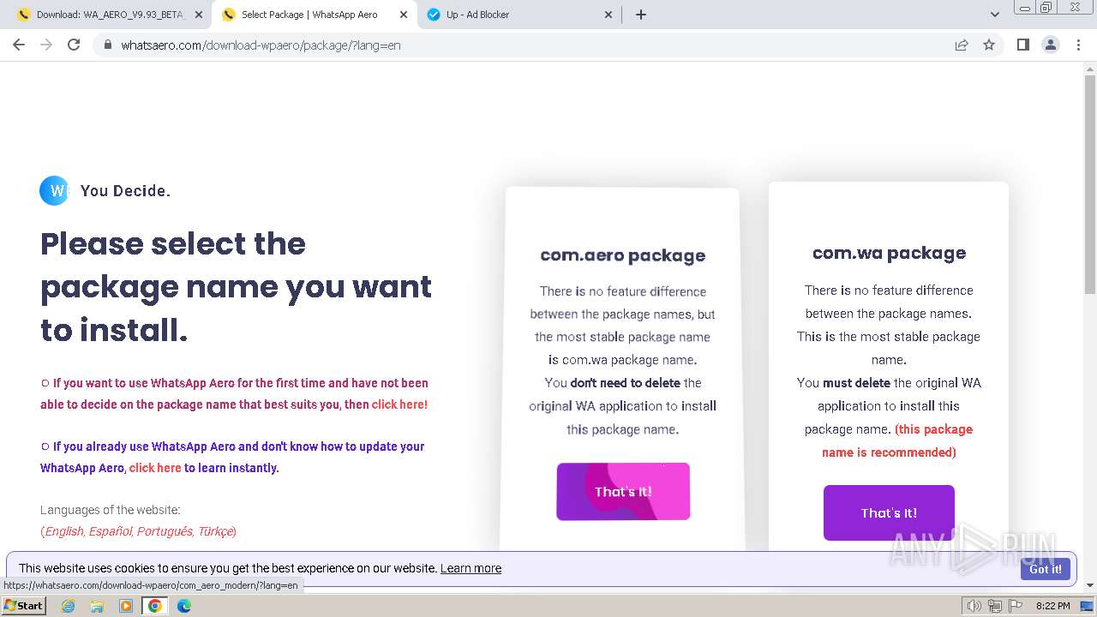Viewport: 1097px width, 617px height.
Task: Launch Microsoft Edge from the taskbar
Action: [x=184, y=606]
